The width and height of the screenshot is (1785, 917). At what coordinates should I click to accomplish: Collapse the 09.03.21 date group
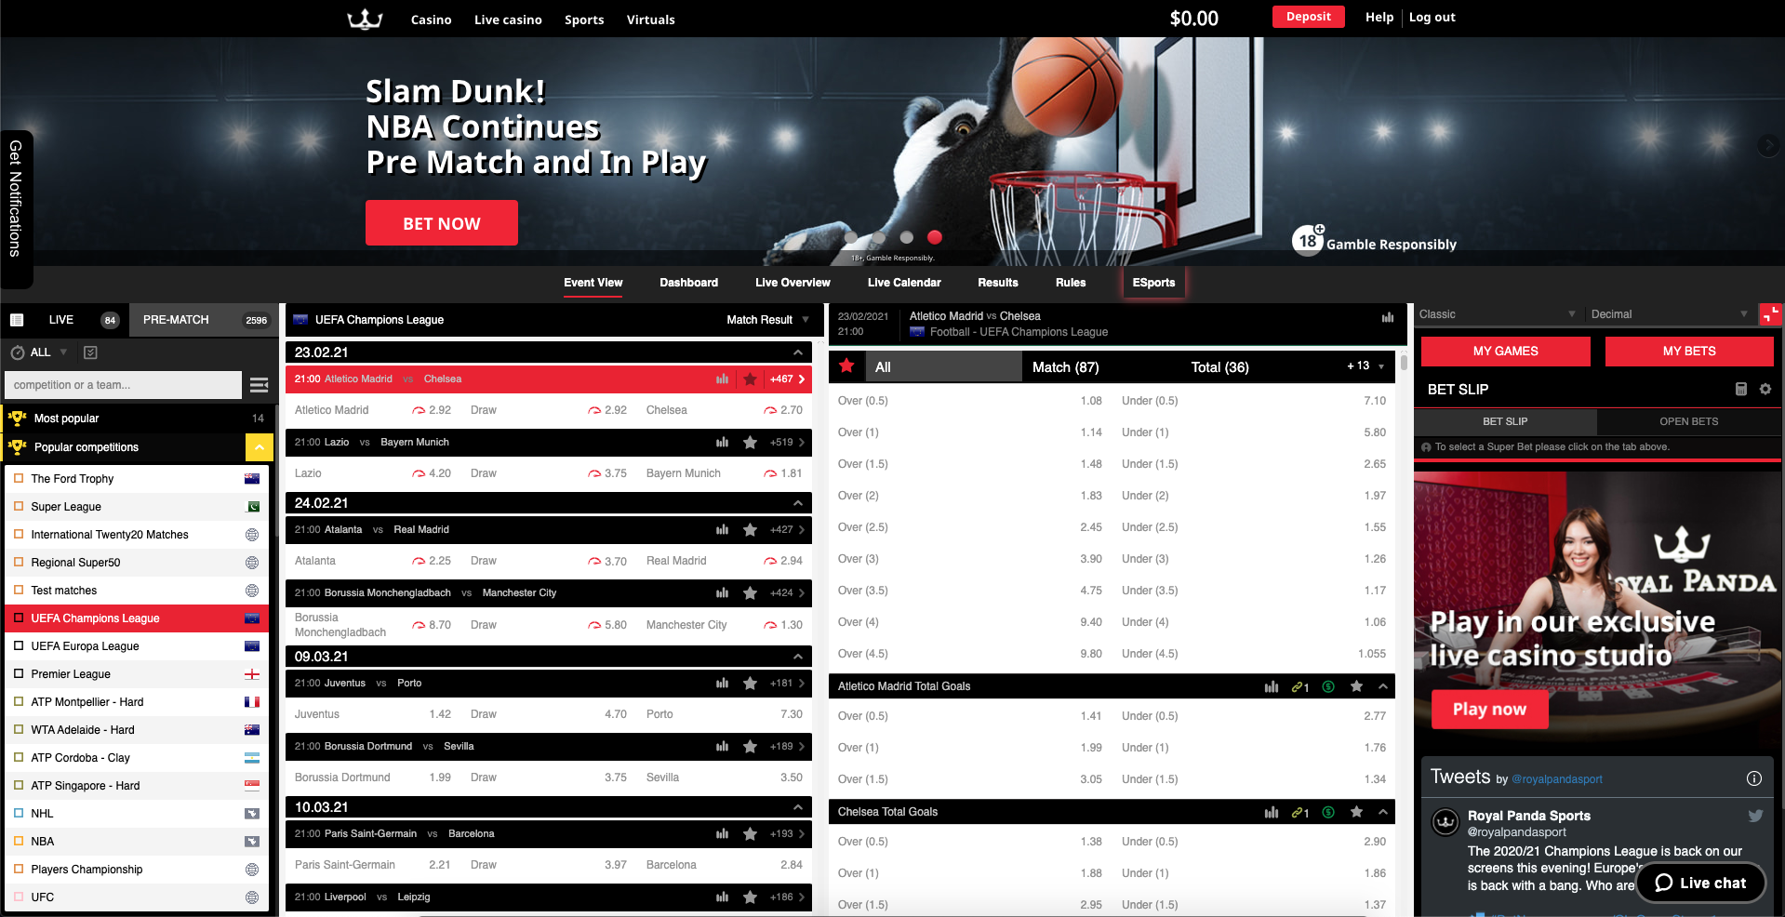[797, 657]
